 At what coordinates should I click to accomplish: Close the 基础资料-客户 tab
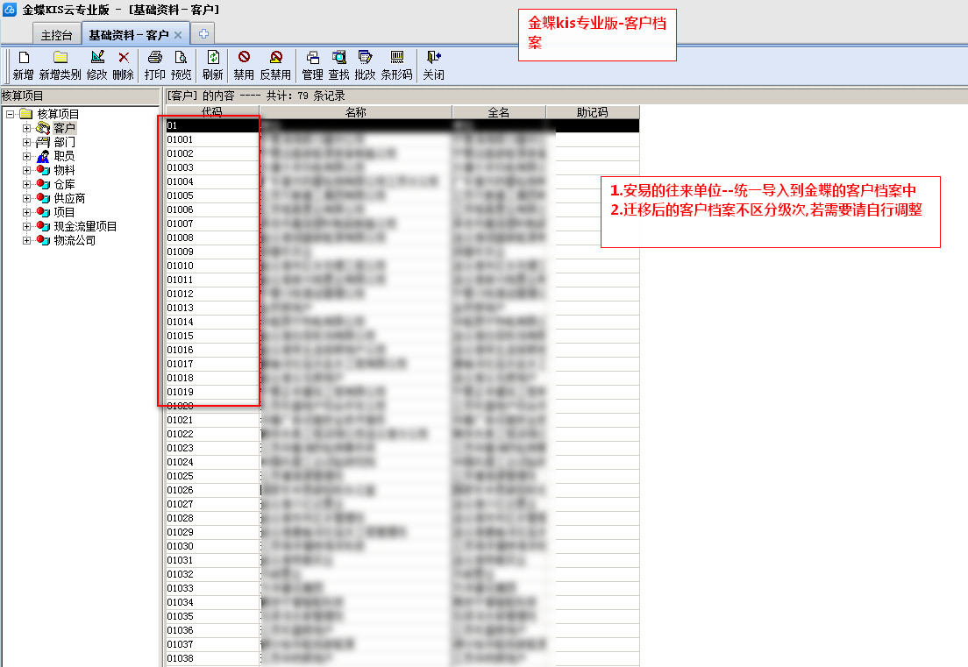(x=178, y=35)
